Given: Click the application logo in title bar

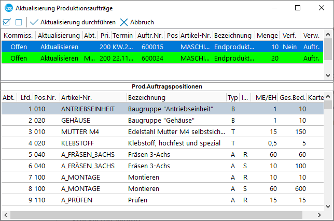Looking at the screenshot, I should [8, 8].
